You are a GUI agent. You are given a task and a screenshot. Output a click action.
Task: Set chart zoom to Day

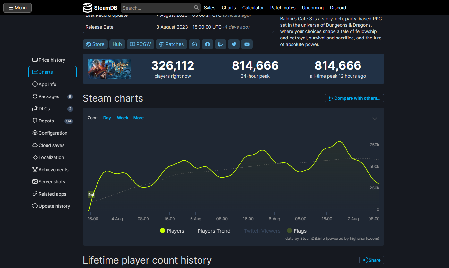(x=107, y=118)
